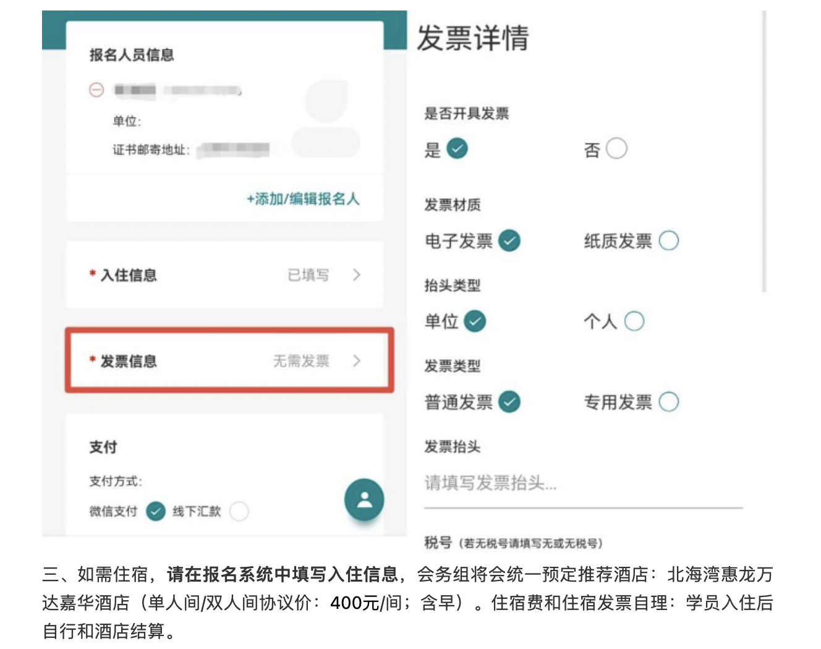Viewport: 821px width, 649px height.
Task: Select 否 for issuing invoice
Action: [616, 148]
